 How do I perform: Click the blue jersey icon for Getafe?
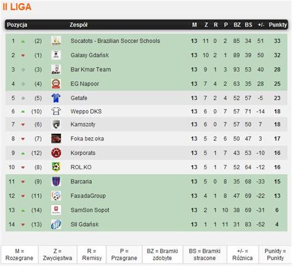pos(56,98)
